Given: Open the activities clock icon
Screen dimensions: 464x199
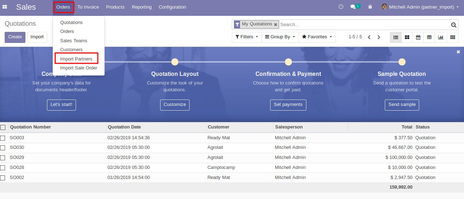Looking at the screenshot, I should [x=341, y=7].
